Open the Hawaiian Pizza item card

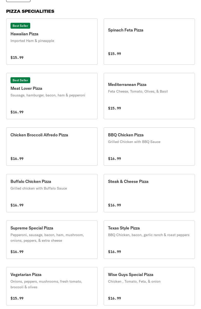point(52,41)
